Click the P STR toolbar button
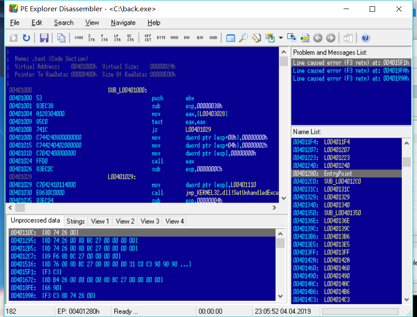This screenshot has width=417, height=317. pos(105,38)
